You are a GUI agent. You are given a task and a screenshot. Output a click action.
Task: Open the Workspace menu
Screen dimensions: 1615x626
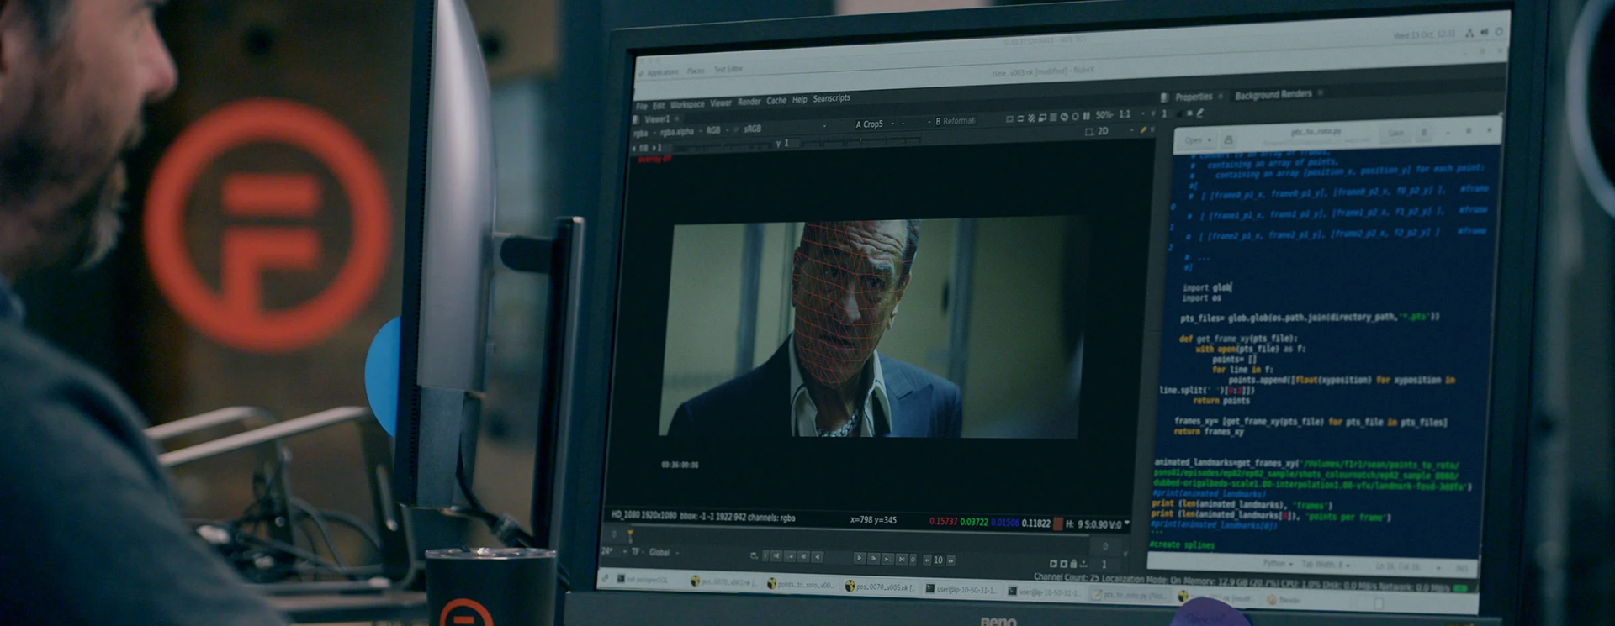point(687,105)
